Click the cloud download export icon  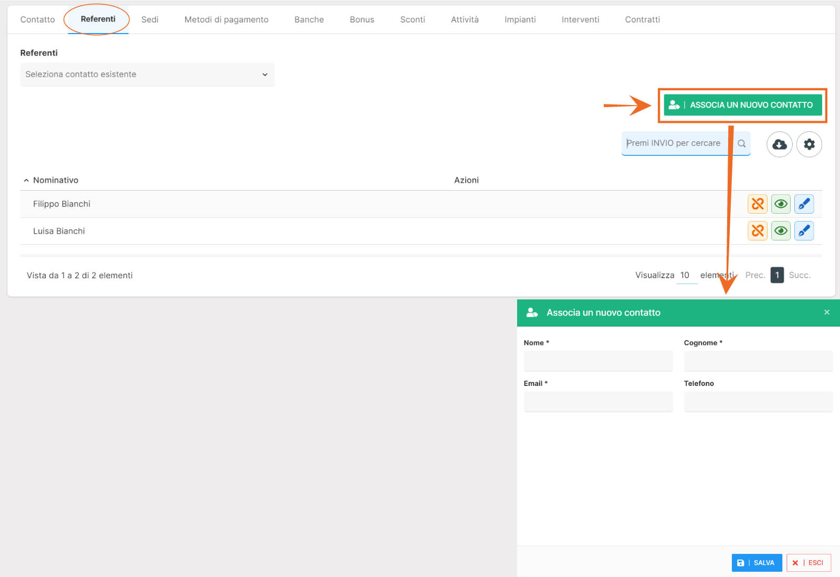click(x=780, y=144)
